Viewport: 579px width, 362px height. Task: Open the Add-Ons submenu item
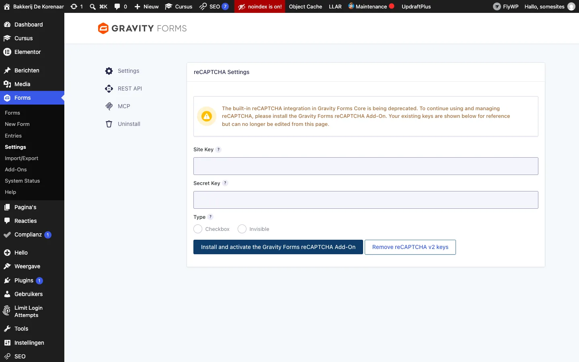(x=32, y=170)
